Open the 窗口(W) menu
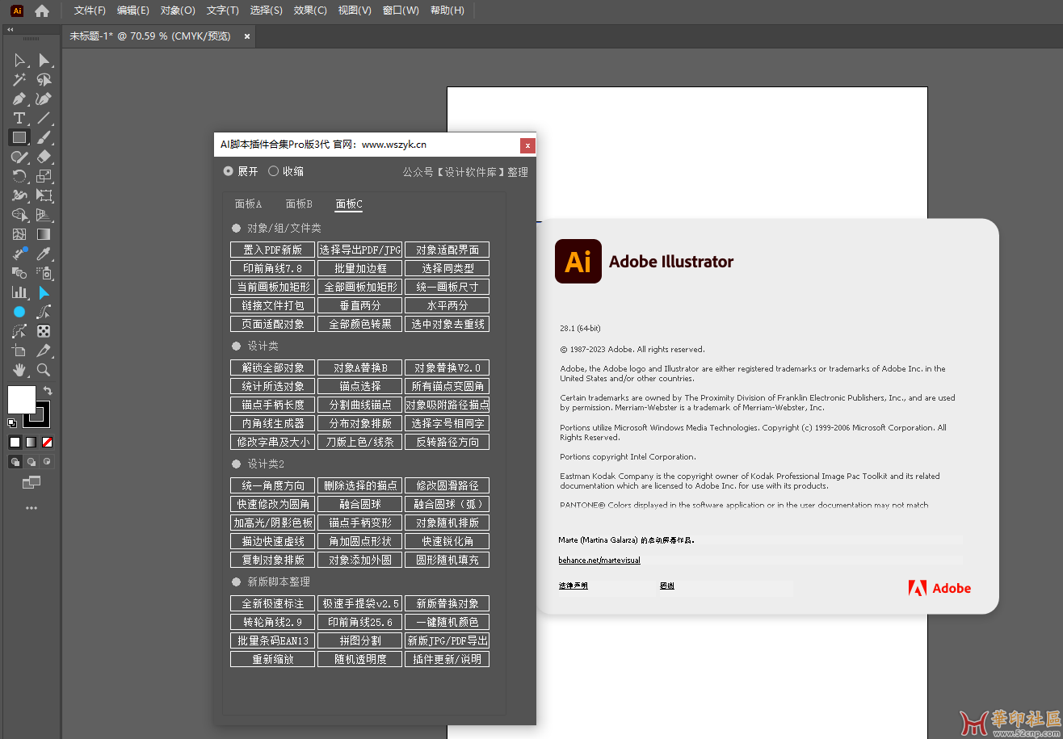 pyautogui.click(x=401, y=10)
